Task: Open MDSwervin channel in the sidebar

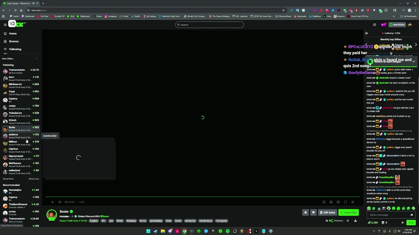Action: pos(21,85)
